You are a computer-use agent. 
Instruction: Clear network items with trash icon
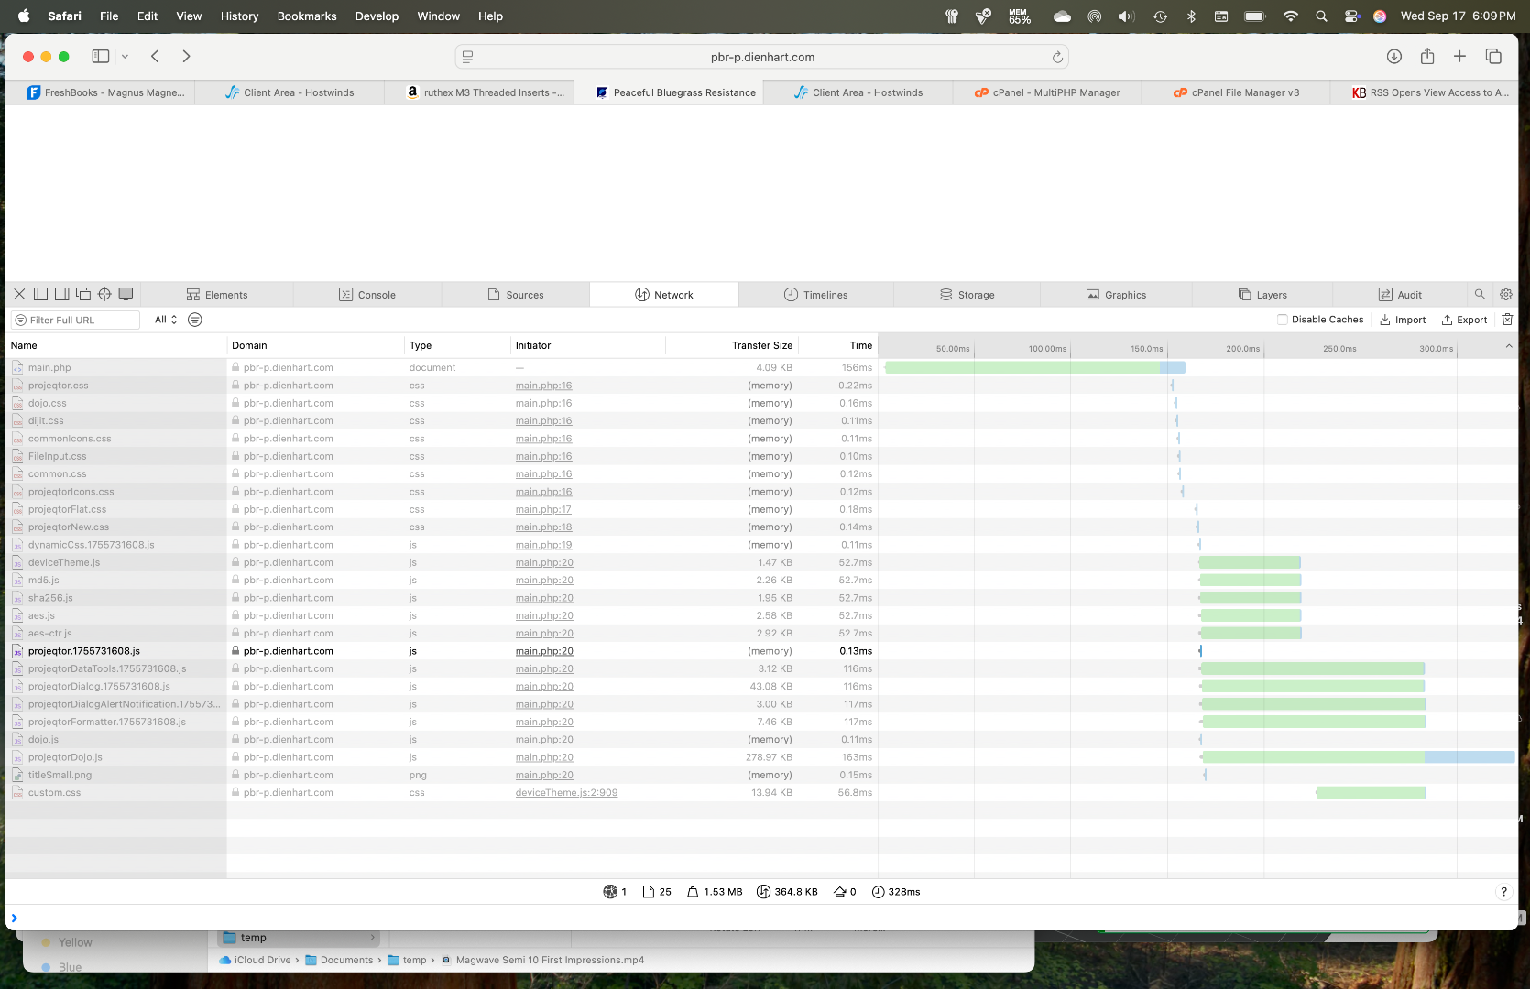(x=1507, y=320)
